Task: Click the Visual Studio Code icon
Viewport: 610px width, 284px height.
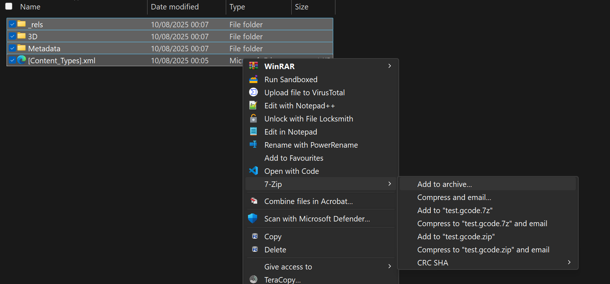Action: coord(253,171)
